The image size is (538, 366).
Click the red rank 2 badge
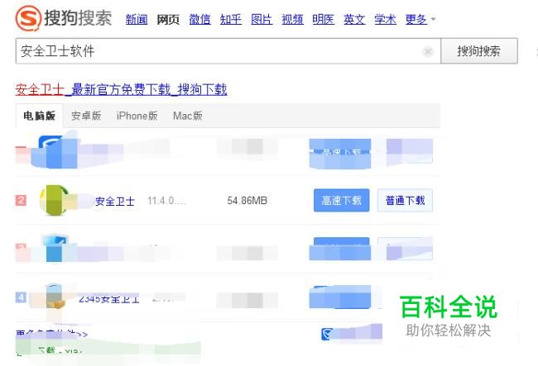tap(21, 200)
